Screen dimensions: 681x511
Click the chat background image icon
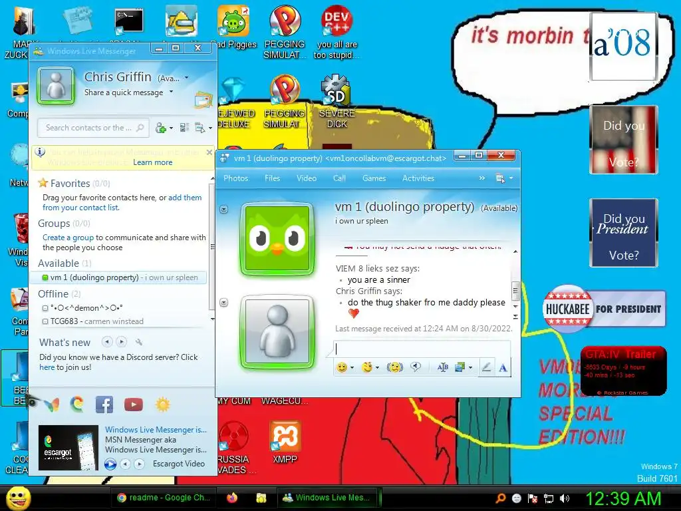click(460, 367)
